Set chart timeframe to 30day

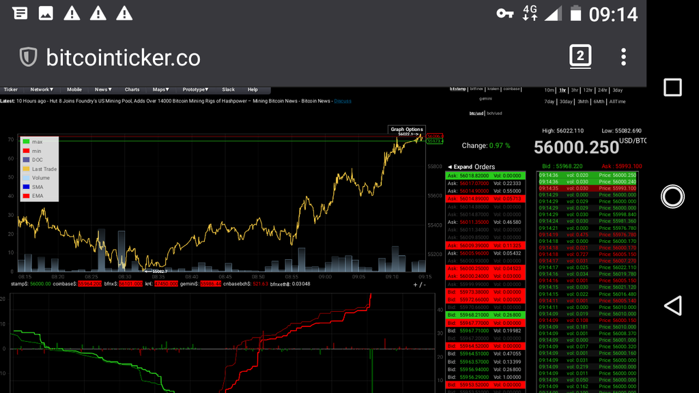(566, 102)
